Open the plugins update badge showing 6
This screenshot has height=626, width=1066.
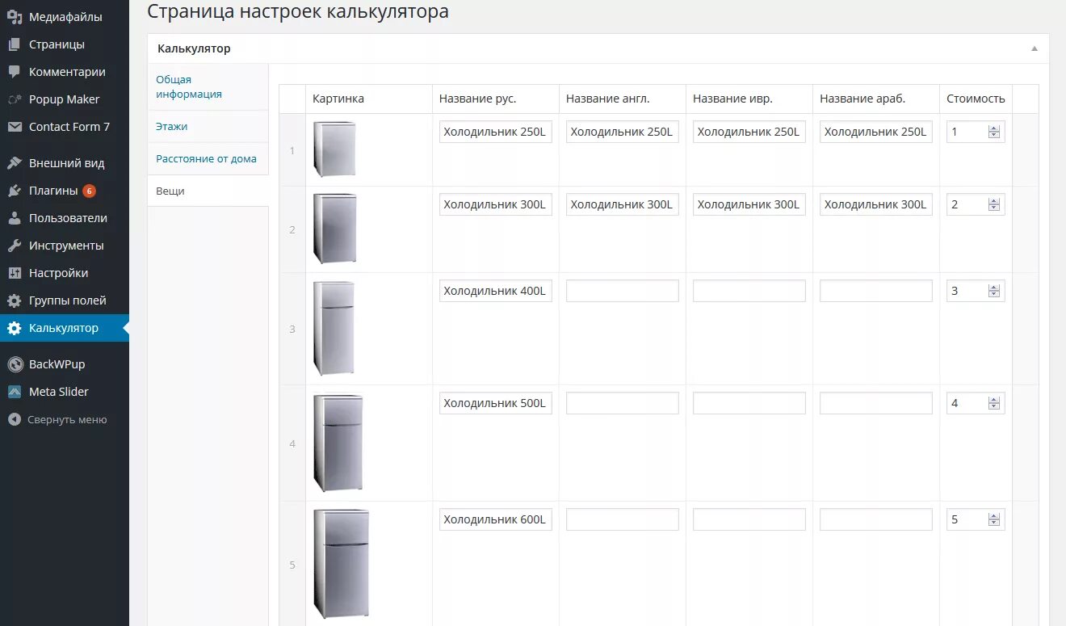point(89,191)
